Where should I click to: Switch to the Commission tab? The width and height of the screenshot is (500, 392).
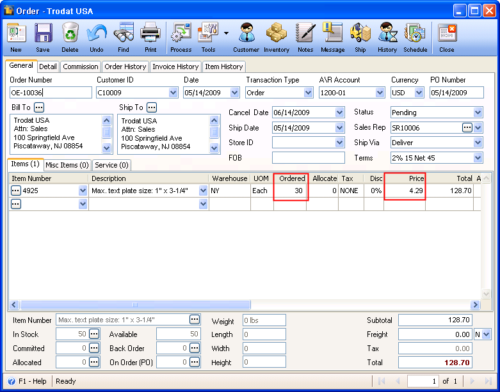(x=81, y=67)
